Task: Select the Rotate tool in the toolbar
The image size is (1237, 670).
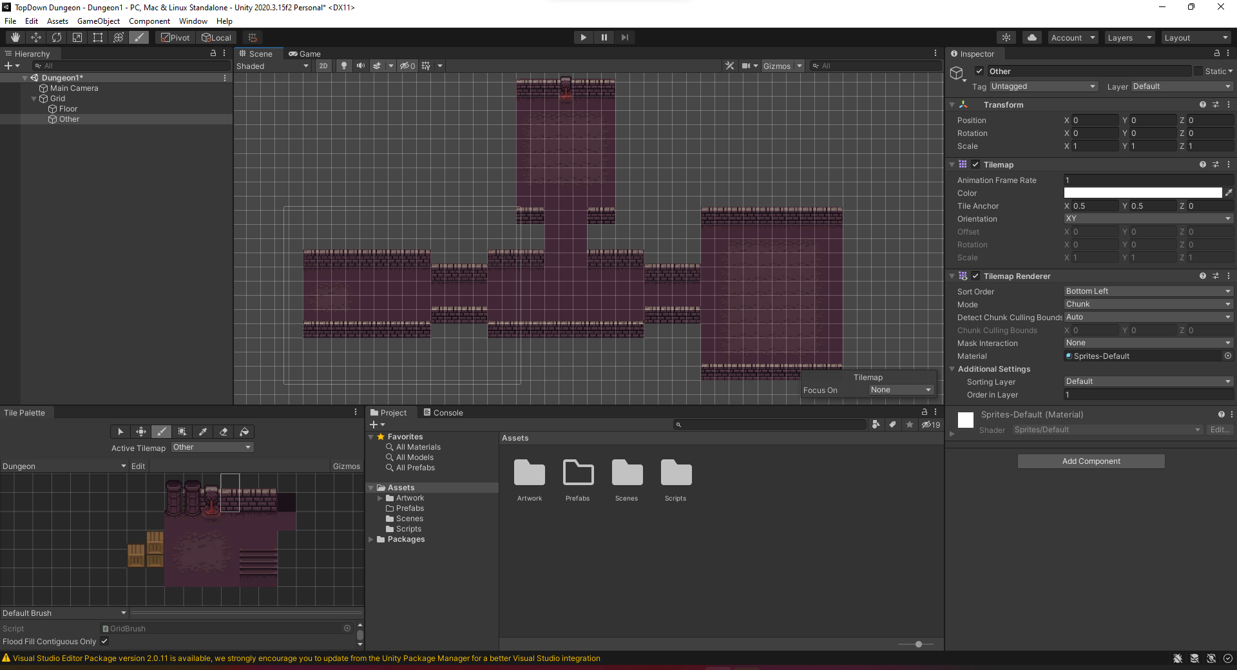Action: [57, 37]
